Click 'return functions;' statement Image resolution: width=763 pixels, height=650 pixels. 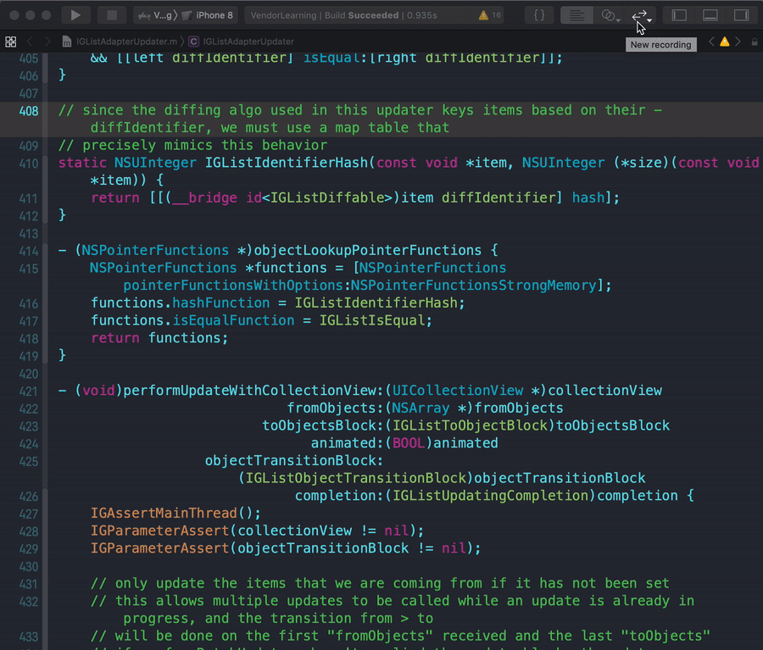pos(159,338)
